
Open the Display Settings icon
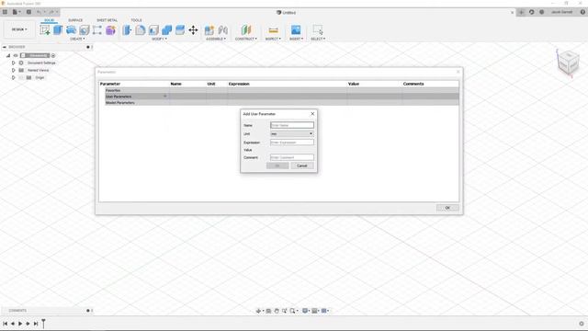coord(305,311)
